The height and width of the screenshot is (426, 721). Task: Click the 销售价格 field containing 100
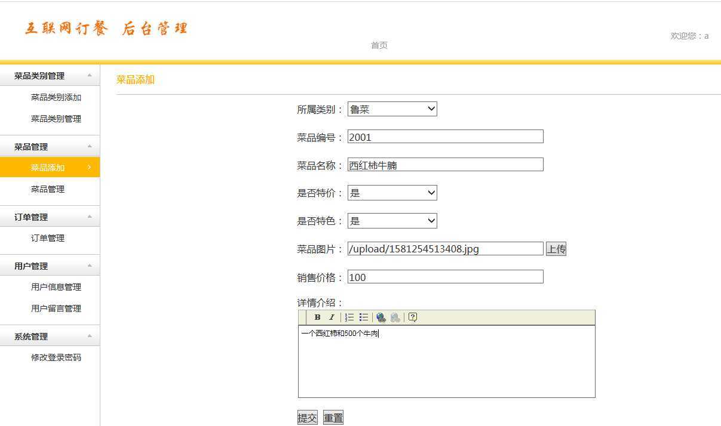(x=446, y=277)
